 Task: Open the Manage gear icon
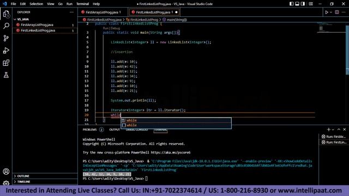tap(6, 183)
